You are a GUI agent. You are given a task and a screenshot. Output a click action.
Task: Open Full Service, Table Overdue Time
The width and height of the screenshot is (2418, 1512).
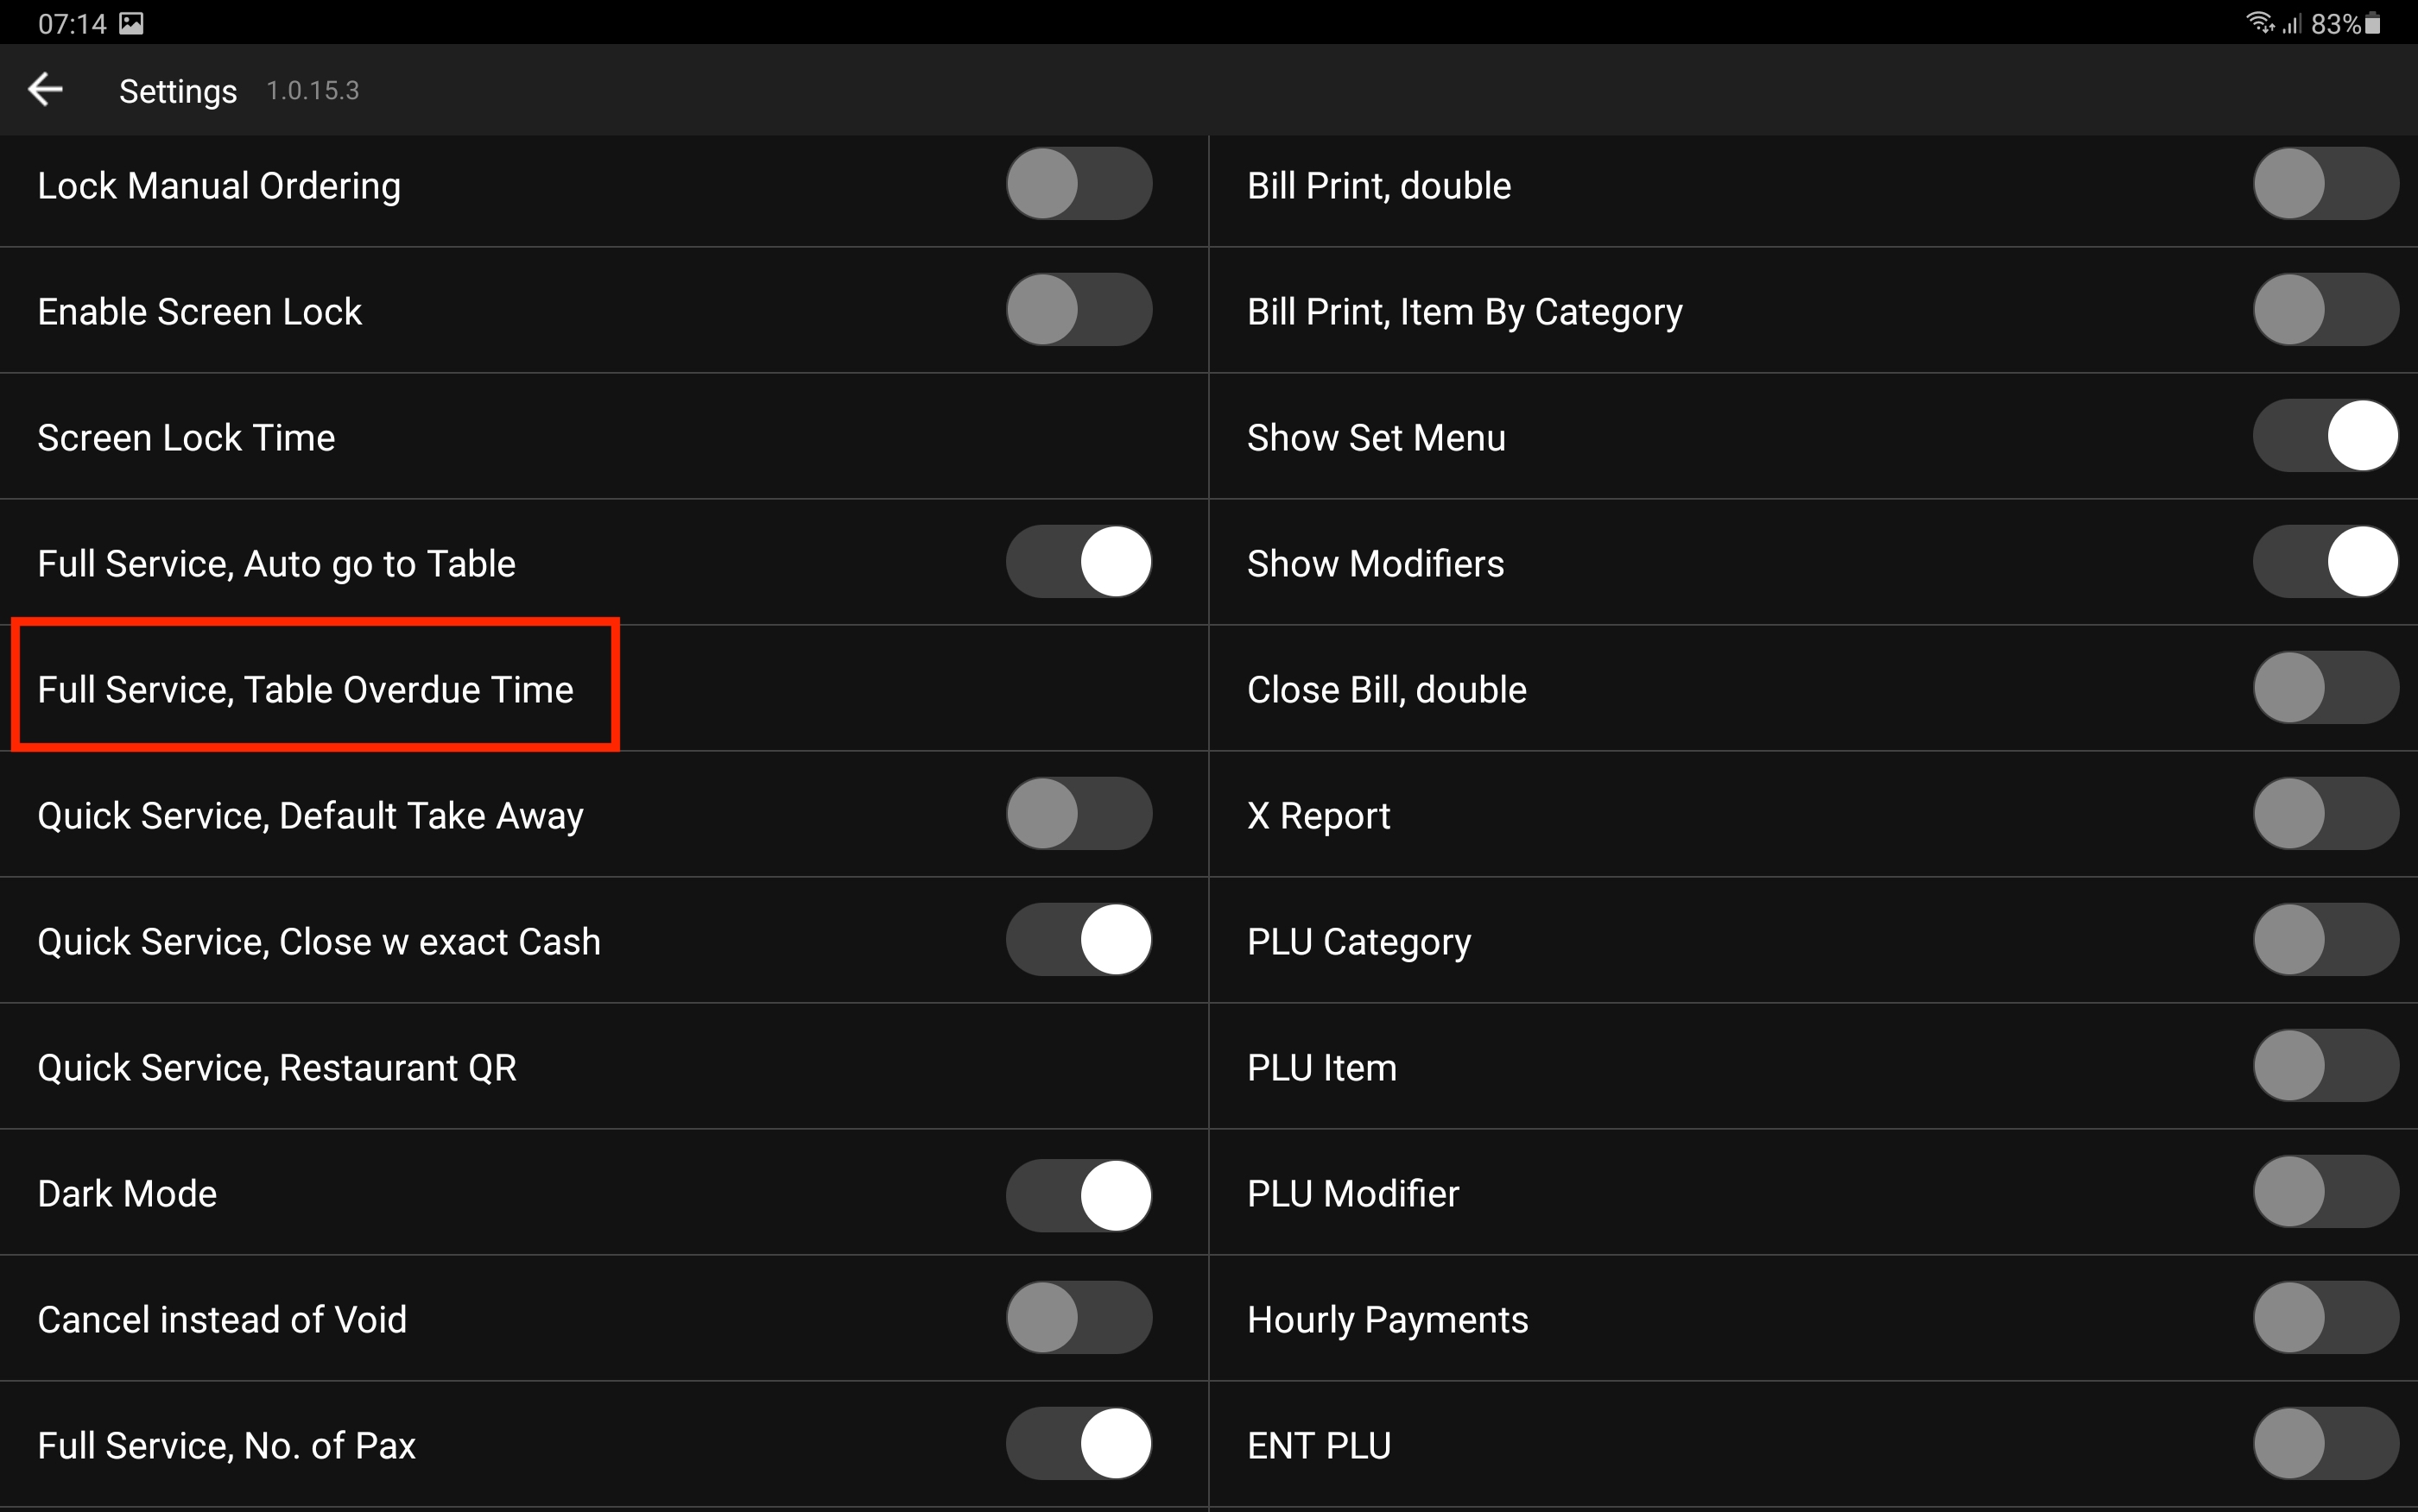point(604,689)
